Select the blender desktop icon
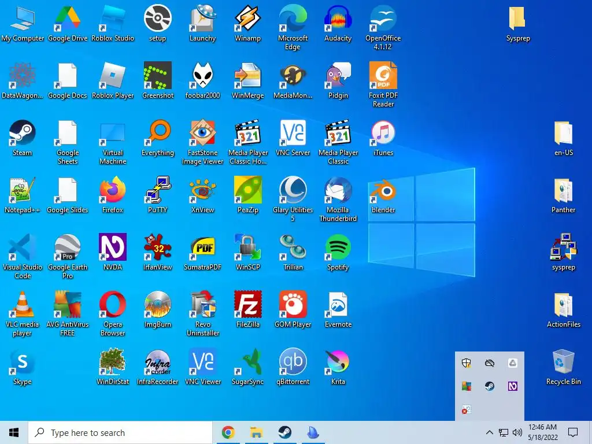Image resolution: width=592 pixels, height=444 pixels. click(383, 195)
